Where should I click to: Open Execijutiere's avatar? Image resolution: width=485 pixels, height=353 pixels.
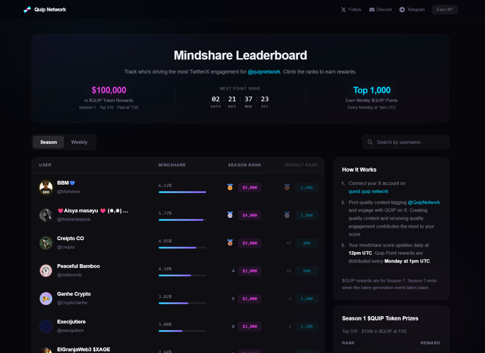[46, 326]
